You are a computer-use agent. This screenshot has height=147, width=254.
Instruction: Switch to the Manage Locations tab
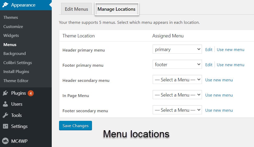pyautogui.click(x=117, y=9)
